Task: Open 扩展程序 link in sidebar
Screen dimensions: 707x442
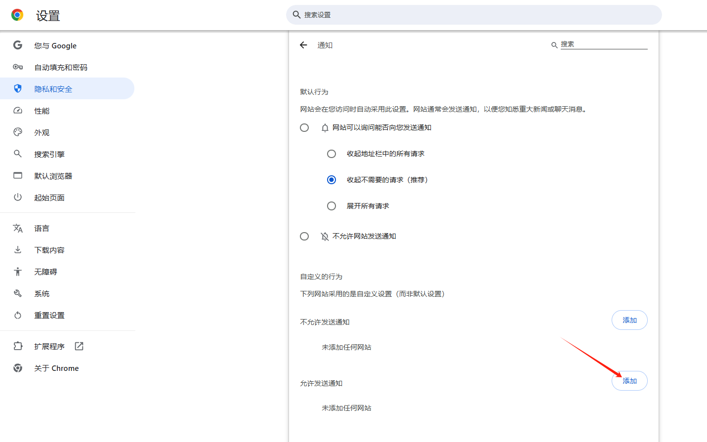Action: click(x=67, y=346)
